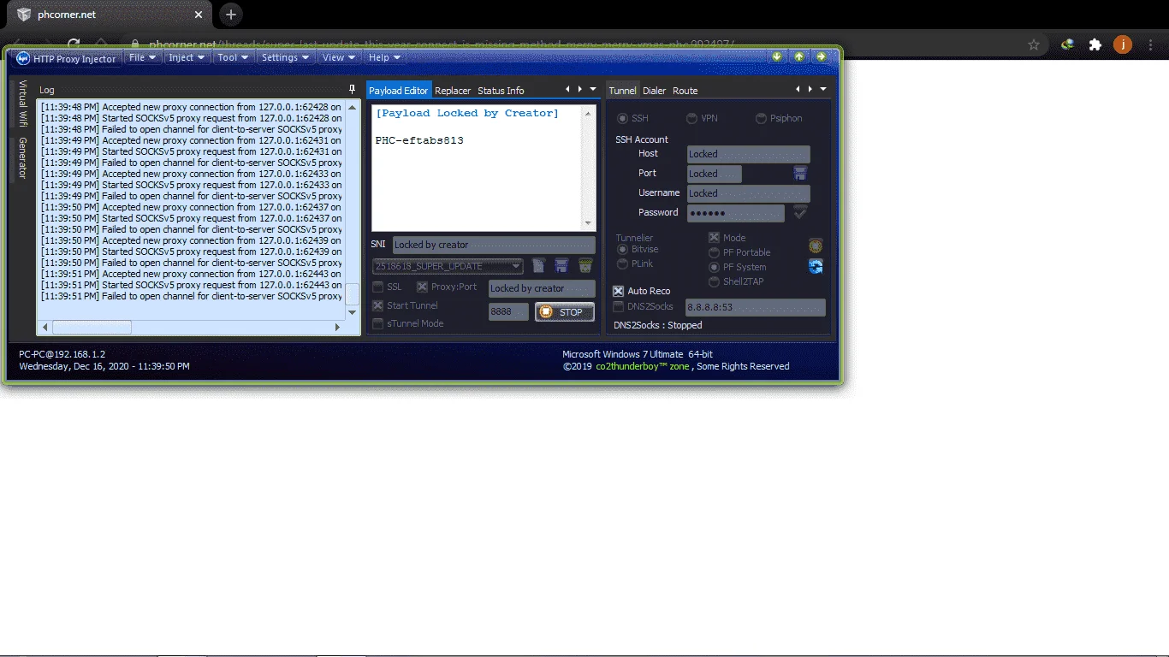Screen dimensions: 1169x657
Task: Pin the Log panel with the pushpin icon
Action: 352,89
